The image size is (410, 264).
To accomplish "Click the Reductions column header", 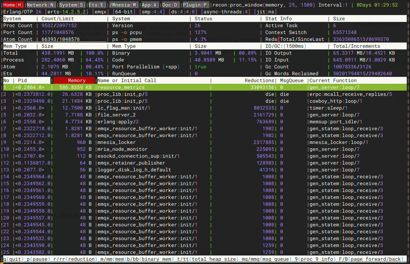I will pos(259,80).
